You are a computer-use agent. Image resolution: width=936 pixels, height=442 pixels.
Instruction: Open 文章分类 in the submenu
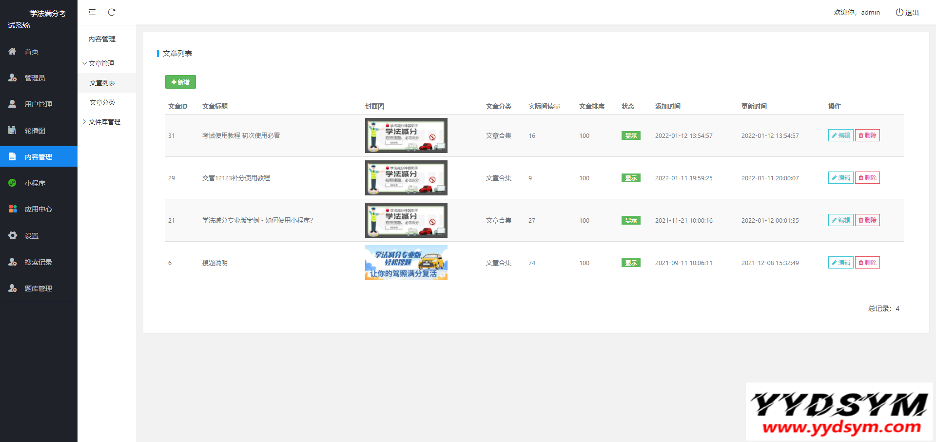102,102
